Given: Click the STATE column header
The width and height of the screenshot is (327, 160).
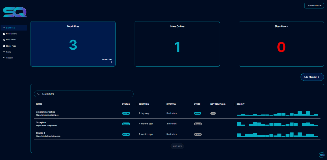Looking at the screenshot, I should (197, 104).
